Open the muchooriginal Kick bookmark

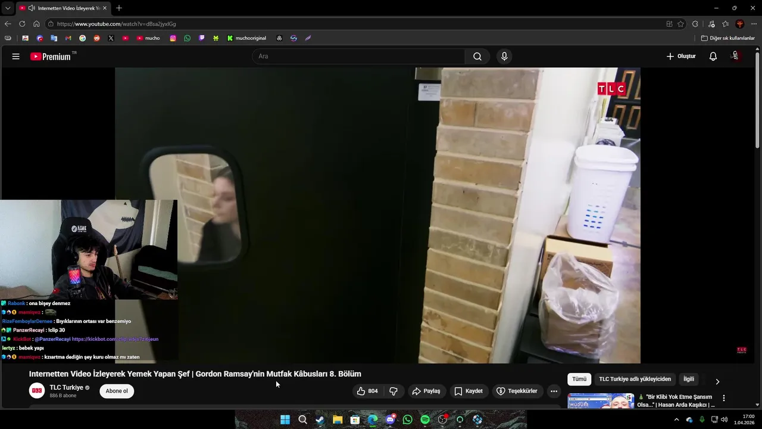pyautogui.click(x=246, y=38)
